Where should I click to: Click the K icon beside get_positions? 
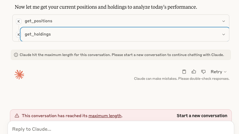(19, 21)
